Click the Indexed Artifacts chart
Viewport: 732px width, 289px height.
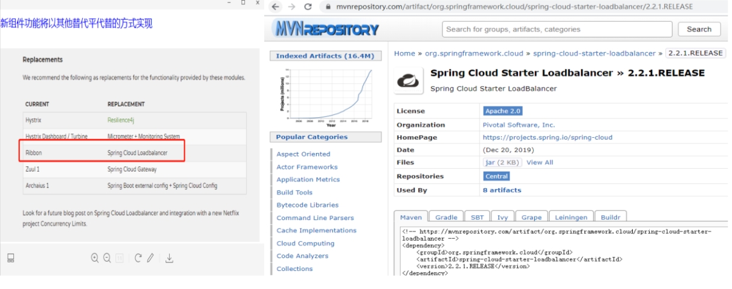tap(326, 97)
